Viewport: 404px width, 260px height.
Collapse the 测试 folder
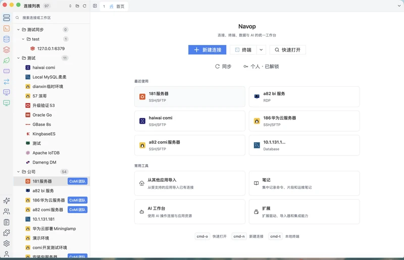coord(18,58)
